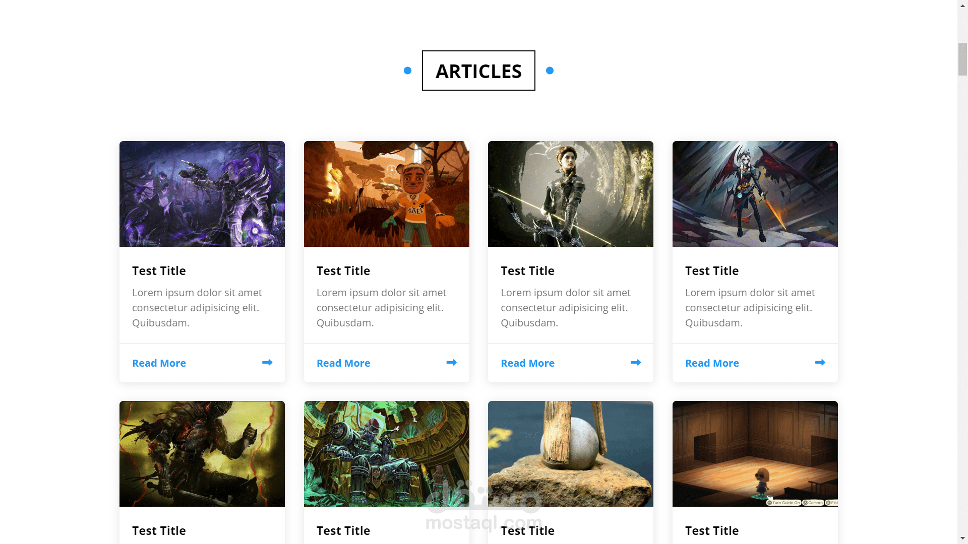Open the green robot throne thumbnail

coord(387,454)
